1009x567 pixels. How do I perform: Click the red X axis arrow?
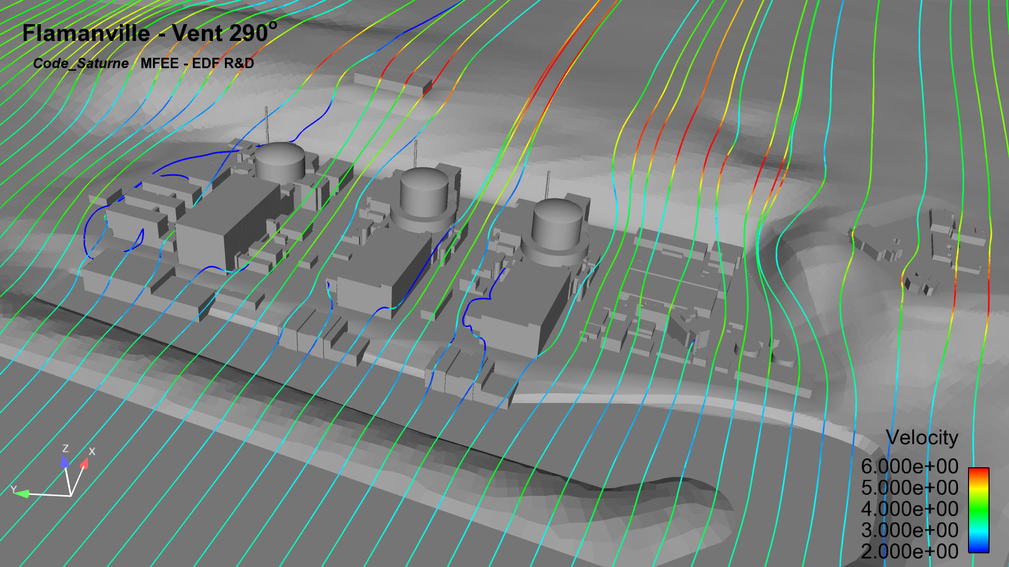tap(84, 464)
